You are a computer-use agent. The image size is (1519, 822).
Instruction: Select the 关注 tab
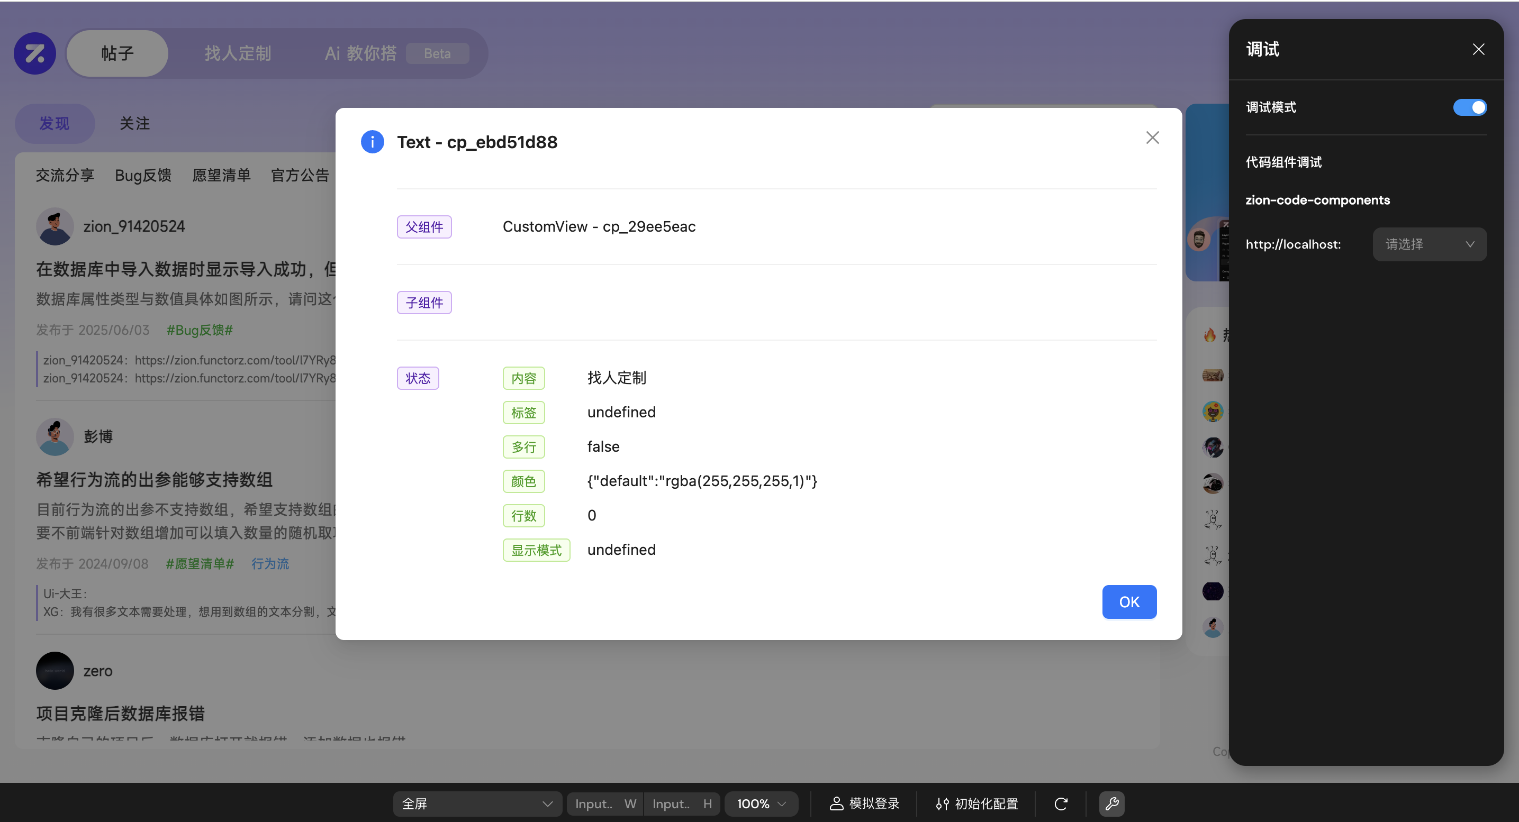134,123
